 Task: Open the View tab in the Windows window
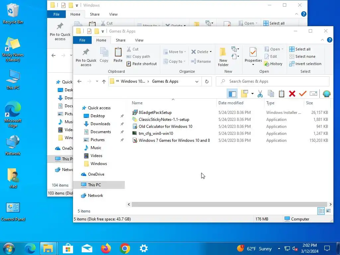click(114, 14)
